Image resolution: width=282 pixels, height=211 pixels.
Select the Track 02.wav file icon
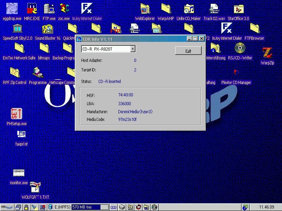pyautogui.click(x=214, y=8)
